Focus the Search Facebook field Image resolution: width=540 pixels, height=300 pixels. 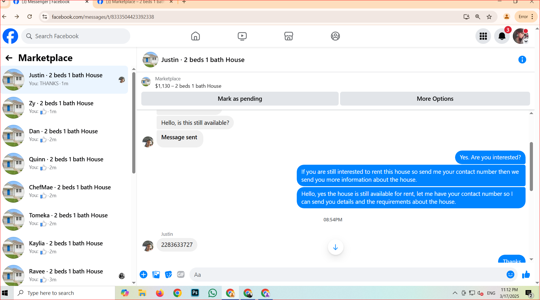(x=76, y=36)
